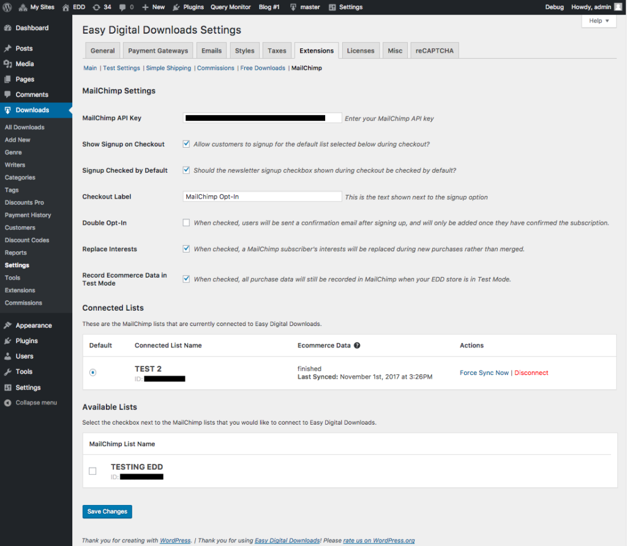Toggle Signup Checked by Default checkbox
The height and width of the screenshot is (546, 627).
[186, 170]
